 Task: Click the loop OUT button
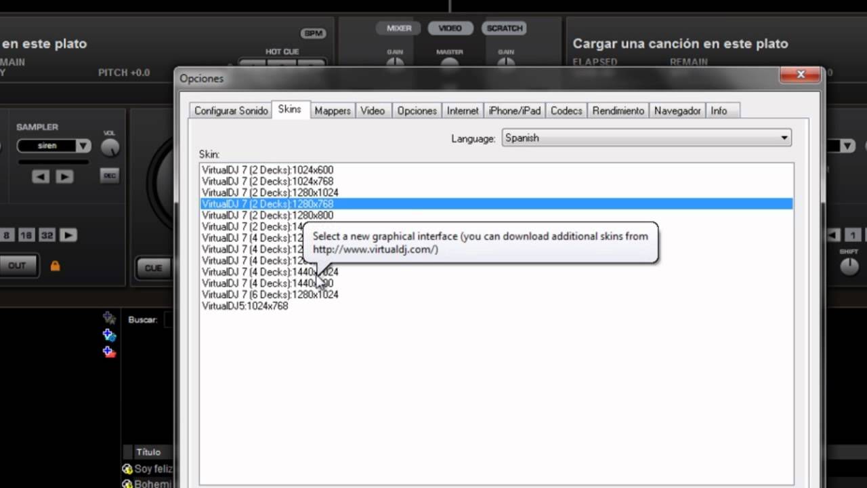coord(17,266)
